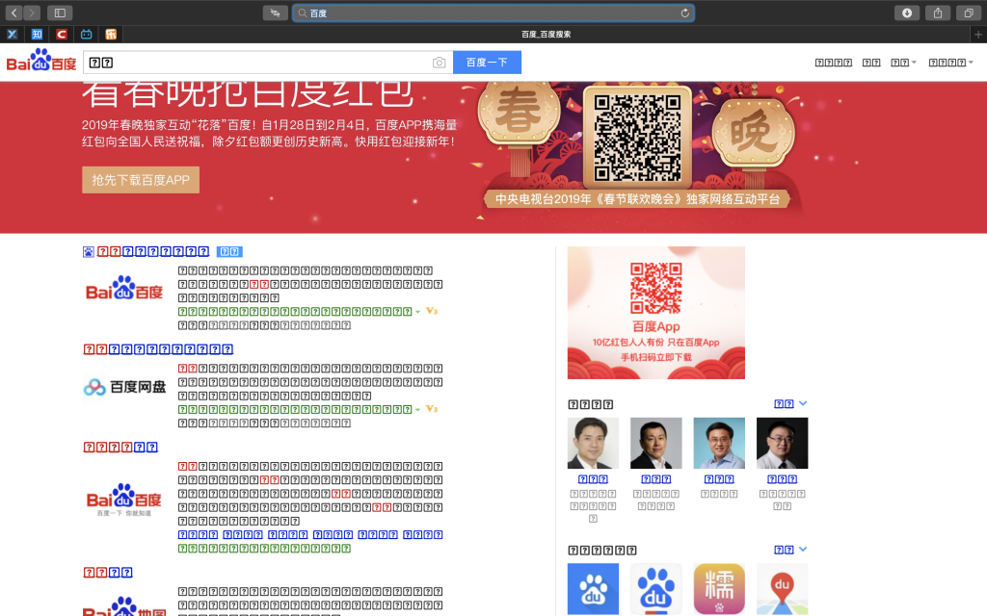Click the 百度一下 search button
Screen dimensions: 987x616
tap(487, 63)
